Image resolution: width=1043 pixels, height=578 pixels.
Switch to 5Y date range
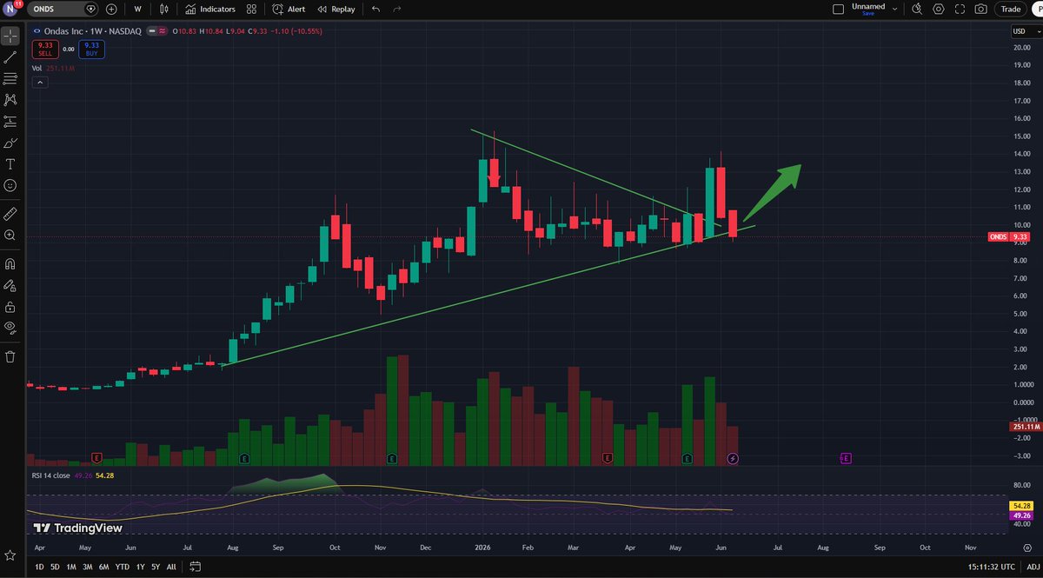coord(155,567)
